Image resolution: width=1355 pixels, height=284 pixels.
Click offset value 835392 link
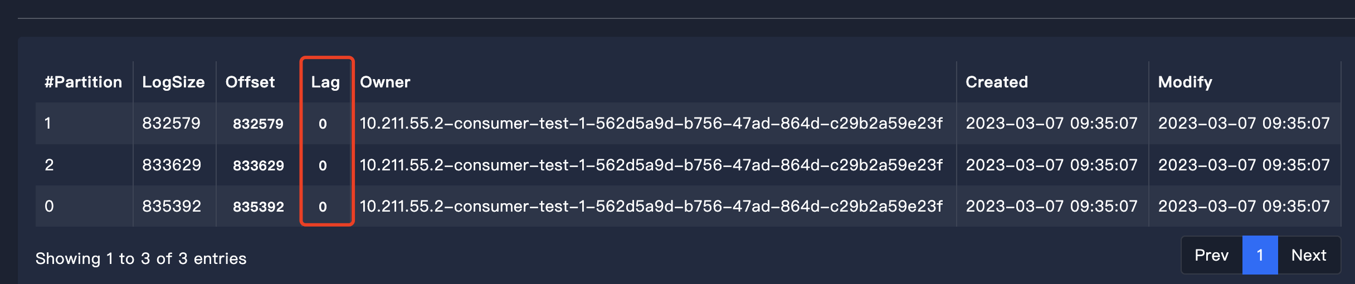pos(258,207)
